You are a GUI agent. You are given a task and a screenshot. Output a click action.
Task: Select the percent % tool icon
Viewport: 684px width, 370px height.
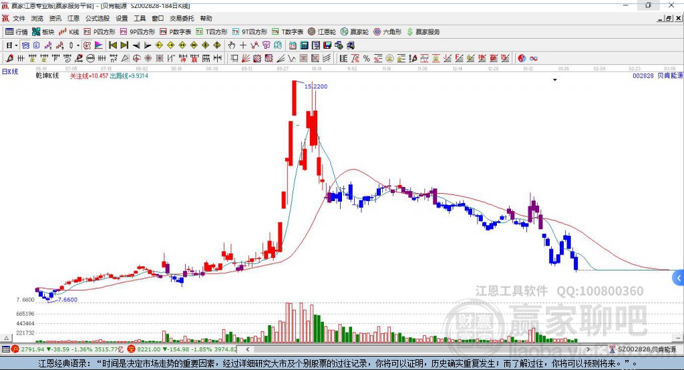tap(367, 58)
